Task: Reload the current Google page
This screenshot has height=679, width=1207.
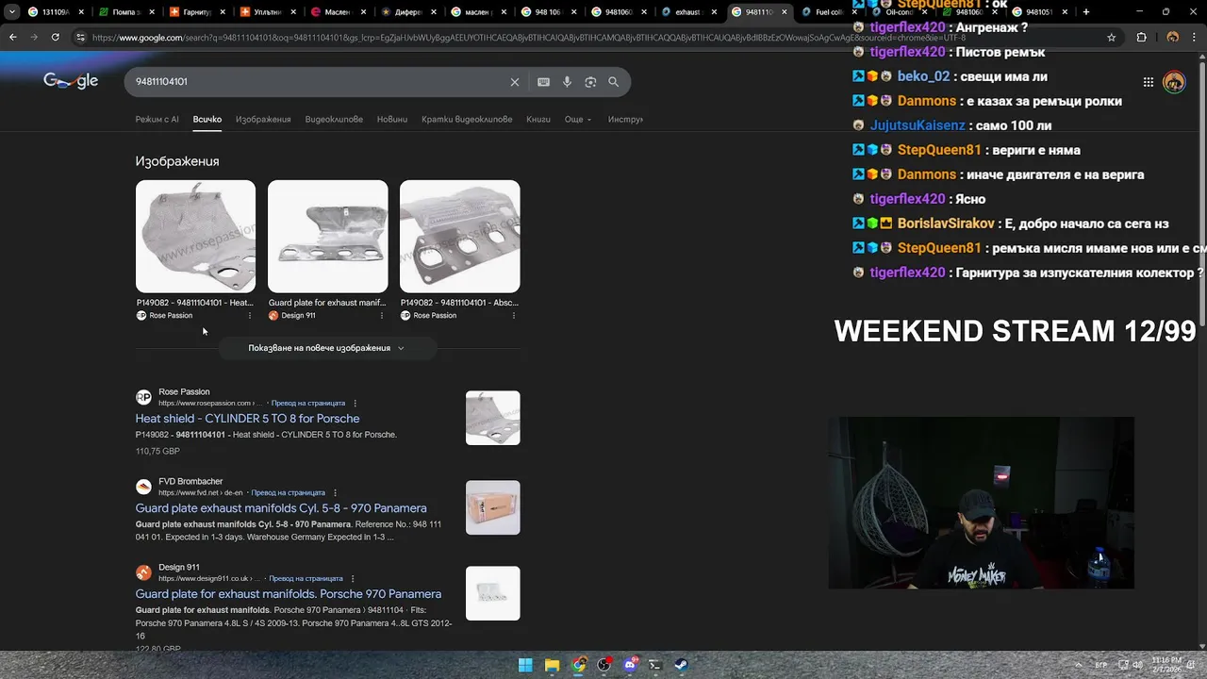Action: click(56, 37)
